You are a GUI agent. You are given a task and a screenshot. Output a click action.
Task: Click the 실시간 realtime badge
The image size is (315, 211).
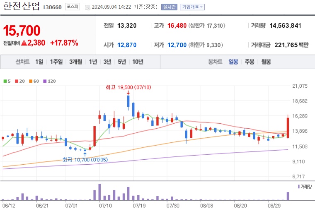(169, 7)
